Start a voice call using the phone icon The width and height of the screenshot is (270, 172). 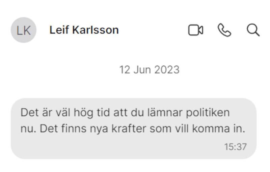click(x=224, y=30)
